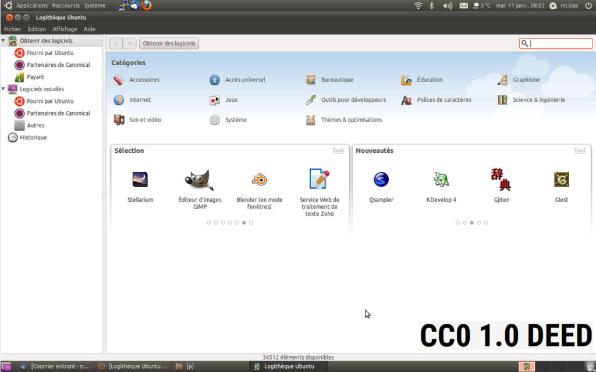This screenshot has height=372, width=596.
Task: Open the Stellarium app icon
Action: tap(140, 180)
